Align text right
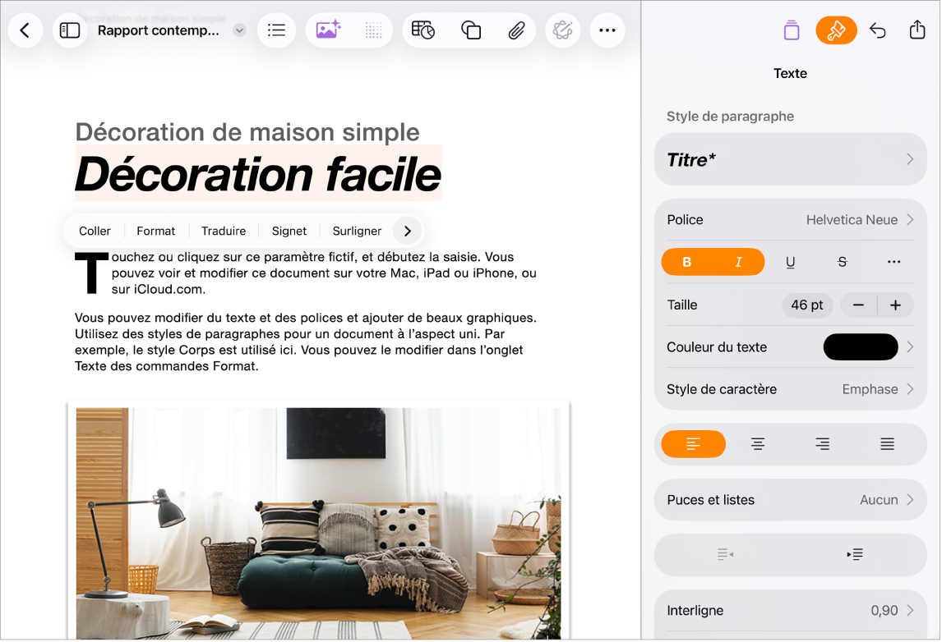This screenshot has height=642, width=942. tap(823, 445)
